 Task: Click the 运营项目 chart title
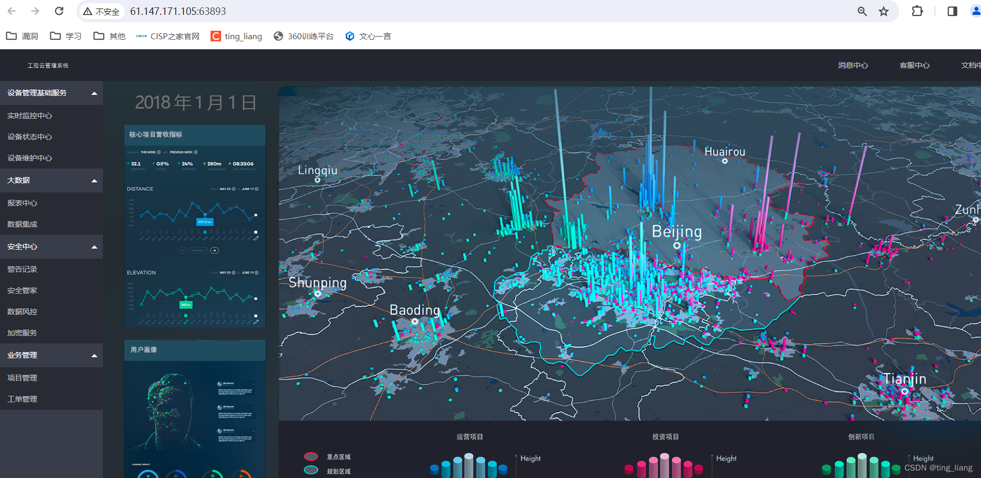click(470, 437)
